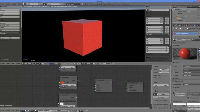Open the Render menu in top bar

point(7,4)
